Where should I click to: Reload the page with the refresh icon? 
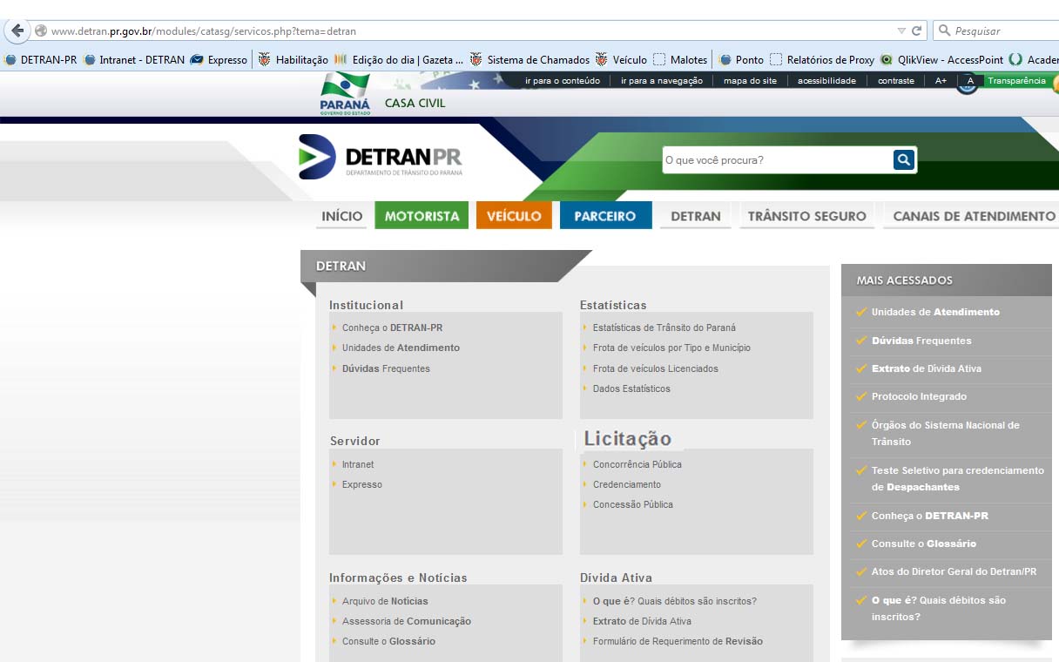click(916, 30)
